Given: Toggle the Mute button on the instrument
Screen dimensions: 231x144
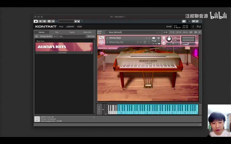Looking at the screenshot, I should pyautogui.click(x=164, y=43).
